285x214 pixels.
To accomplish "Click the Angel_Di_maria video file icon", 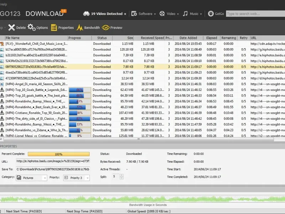I will (x=2, y=84).
